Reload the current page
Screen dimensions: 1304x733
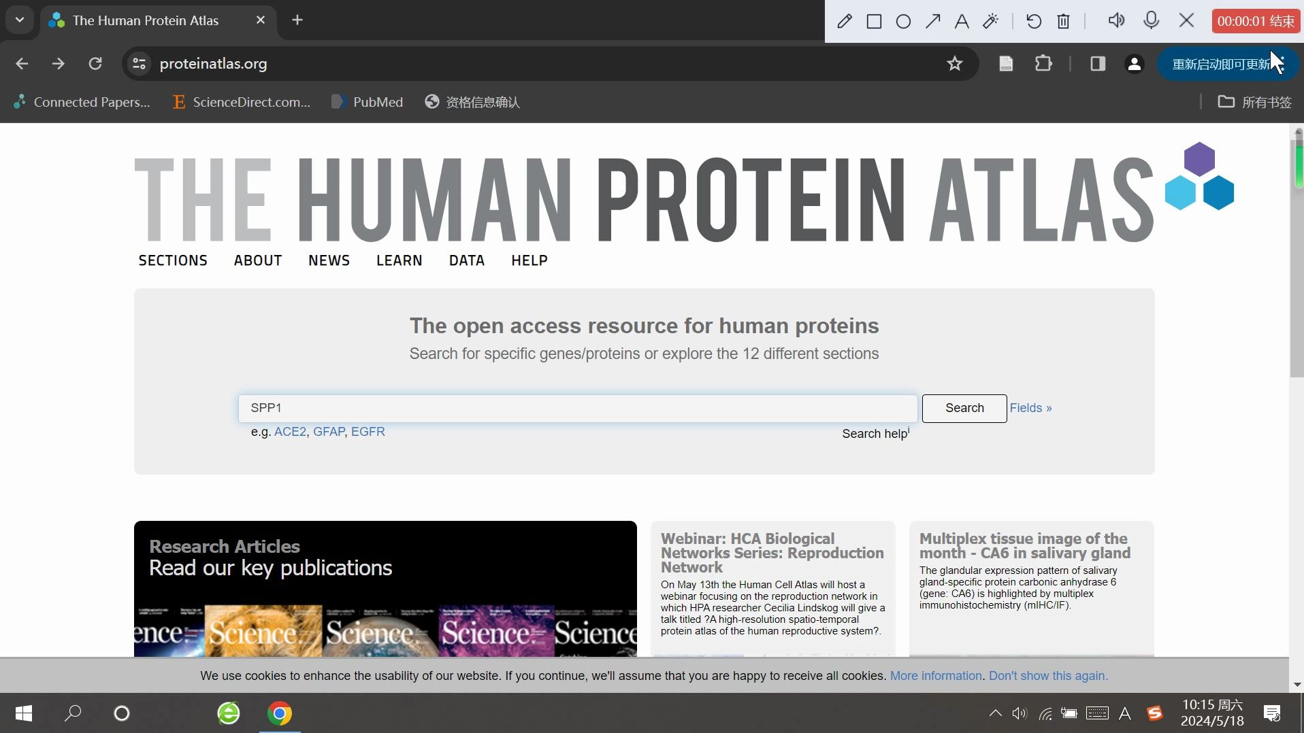(95, 63)
